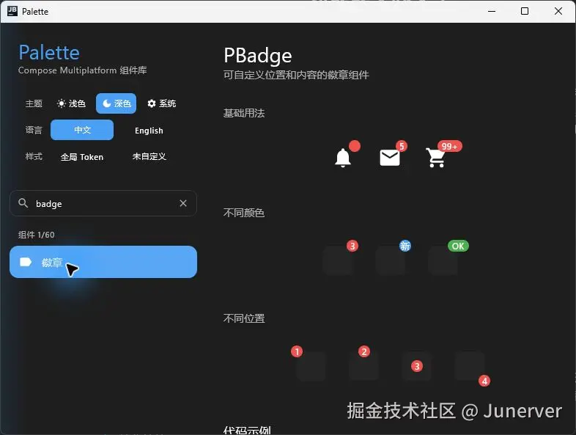Click the 主题 label
This screenshot has height=435, width=576.
click(x=34, y=103)
